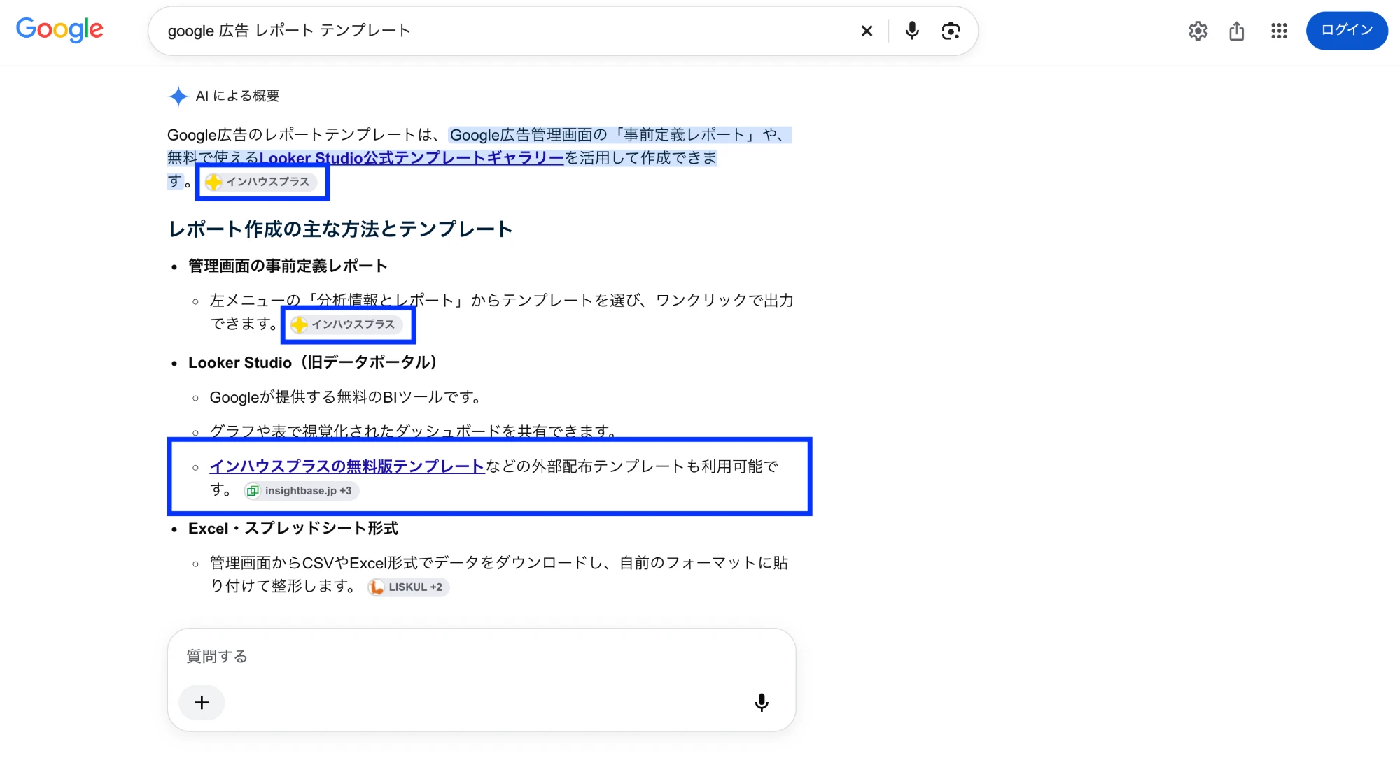The image size is (1400, 758).
Task: Open the LISKUL +2 sources chip
Action: point(408,587)
